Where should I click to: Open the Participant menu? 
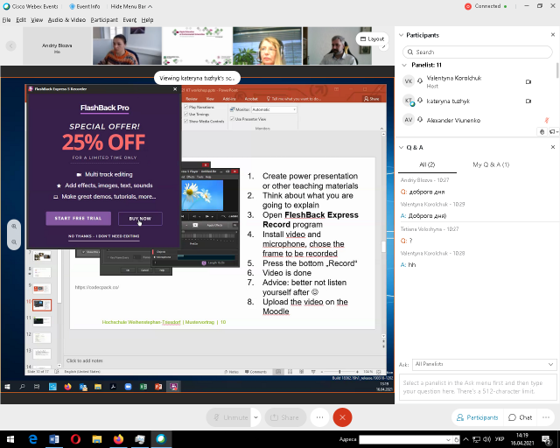(104, 20)
